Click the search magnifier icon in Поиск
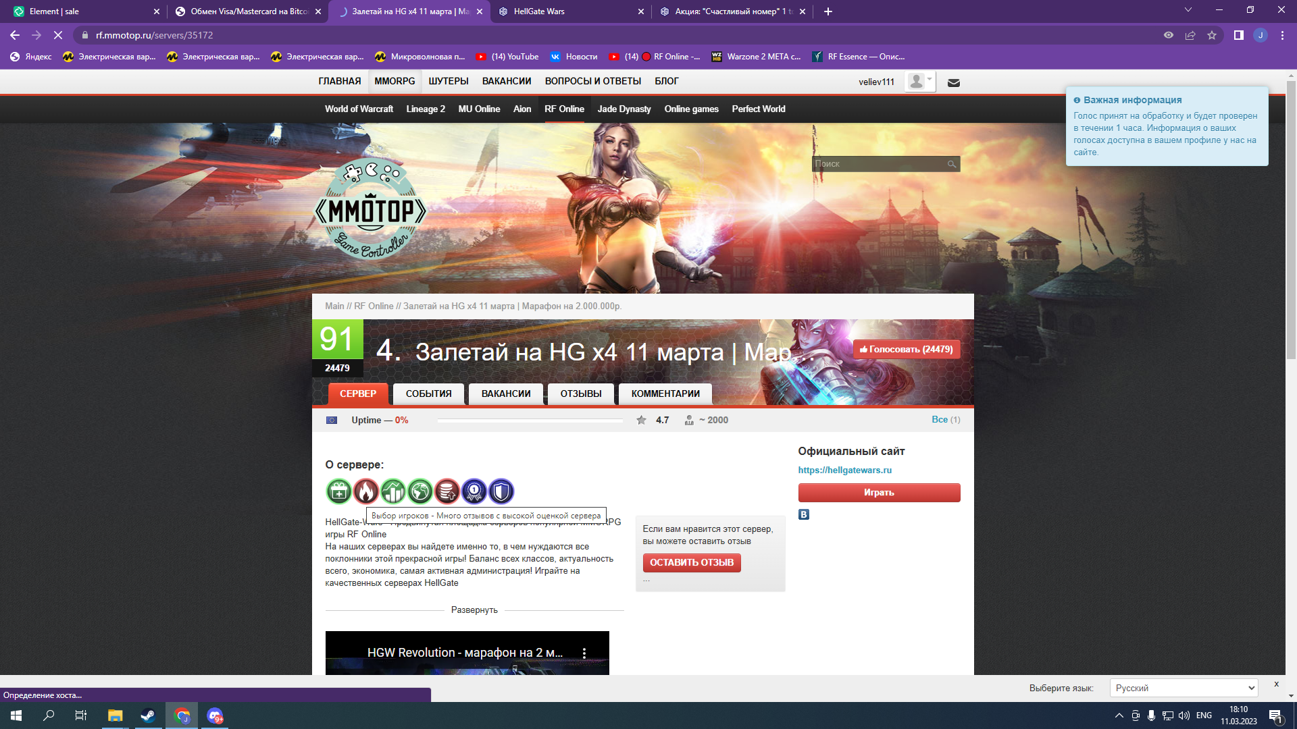 click(x=952, y=164)
